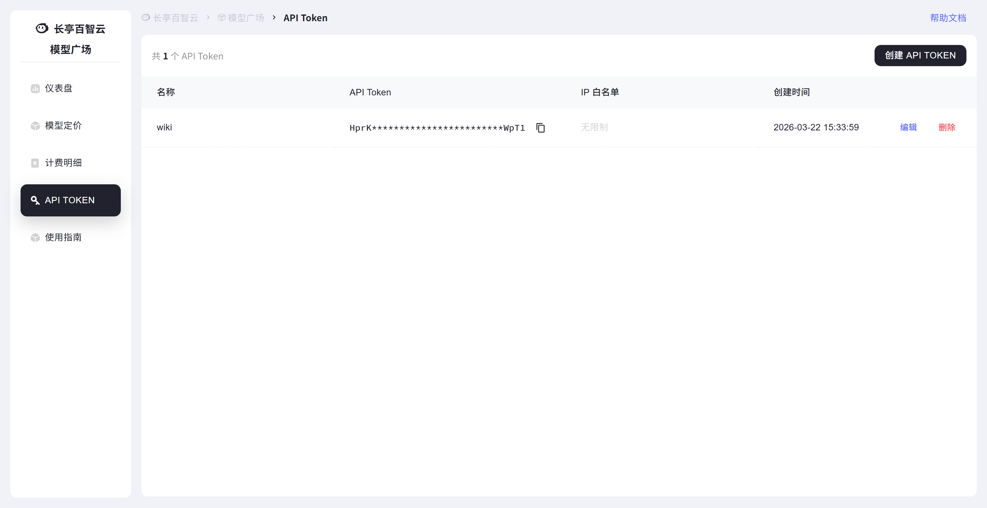Click 删除 to remove wiki token
The height and width of the screenshot is (508, 987).
tap(947, 127)
